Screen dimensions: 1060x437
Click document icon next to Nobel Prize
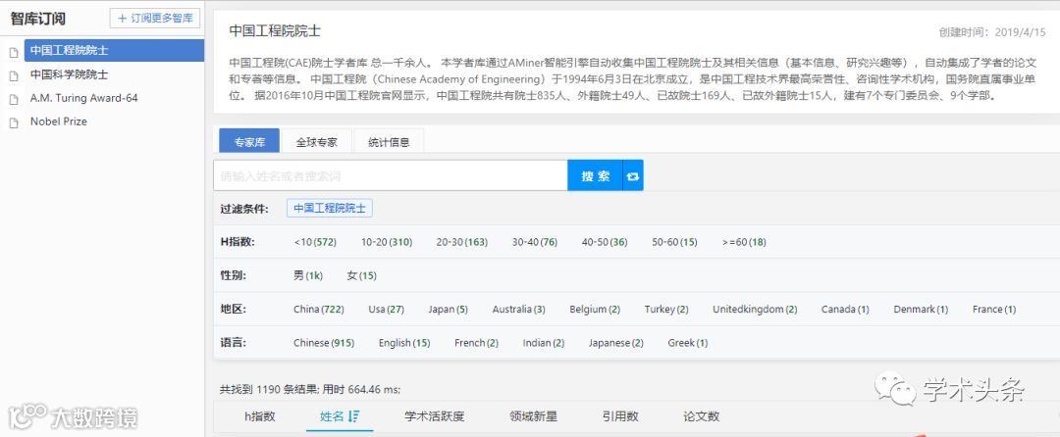pyautogui.click(x=13, y=122)
